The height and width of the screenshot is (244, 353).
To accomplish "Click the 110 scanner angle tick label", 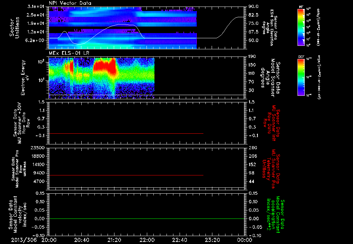I will coord(252,73).
